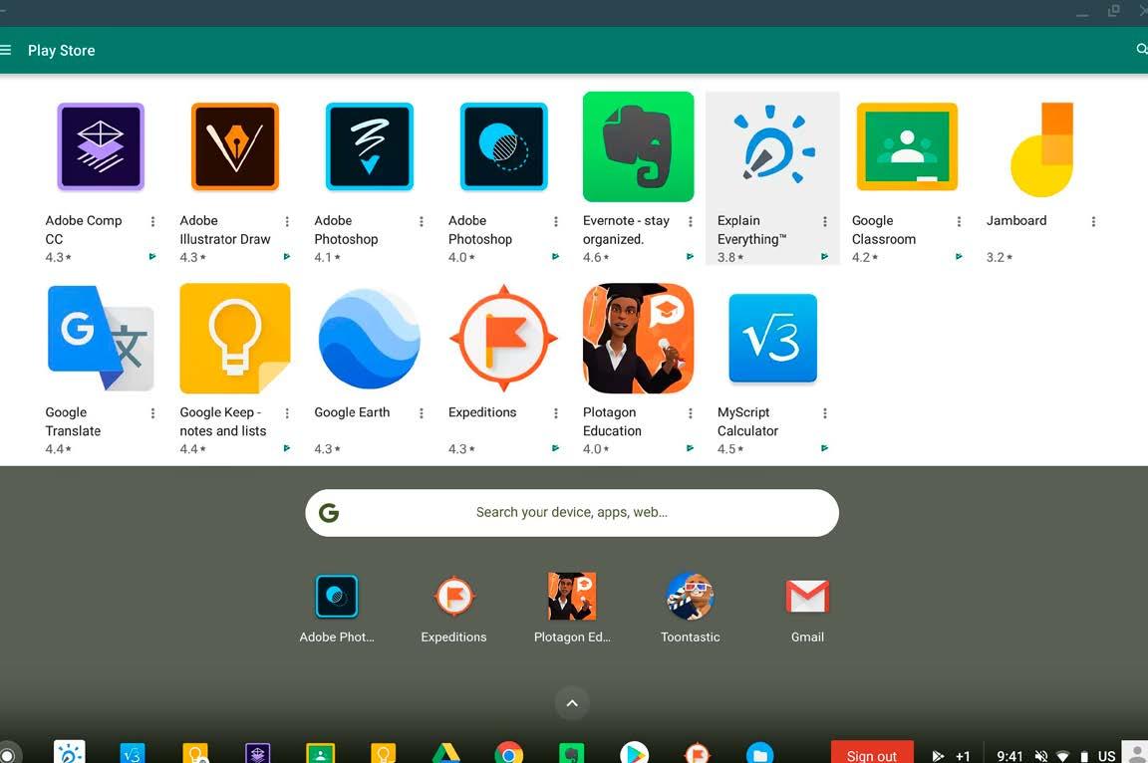This screenshot has height=763, width=1148.
Task: Open the Files app from the shelf
Action: click(760, 753)
